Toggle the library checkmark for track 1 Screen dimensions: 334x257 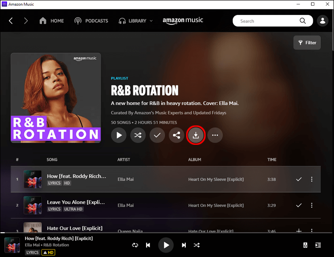tap(299, 179)
